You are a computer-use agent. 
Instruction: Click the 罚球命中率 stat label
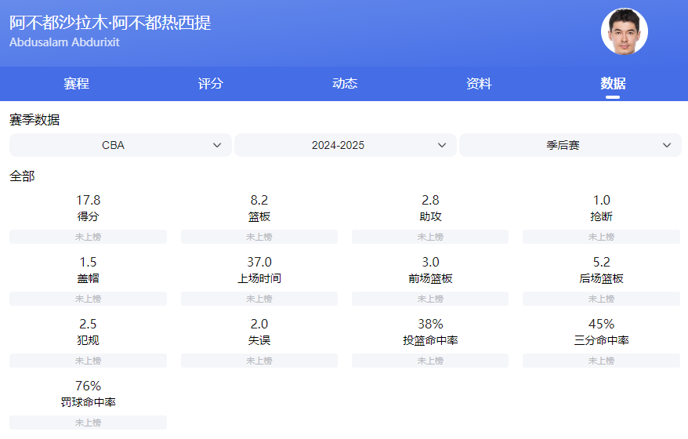pyautogui.click(x=89, y=402)
